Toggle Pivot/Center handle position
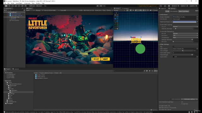The width and height of the screenshot is (202, 113). click(32, 6)
